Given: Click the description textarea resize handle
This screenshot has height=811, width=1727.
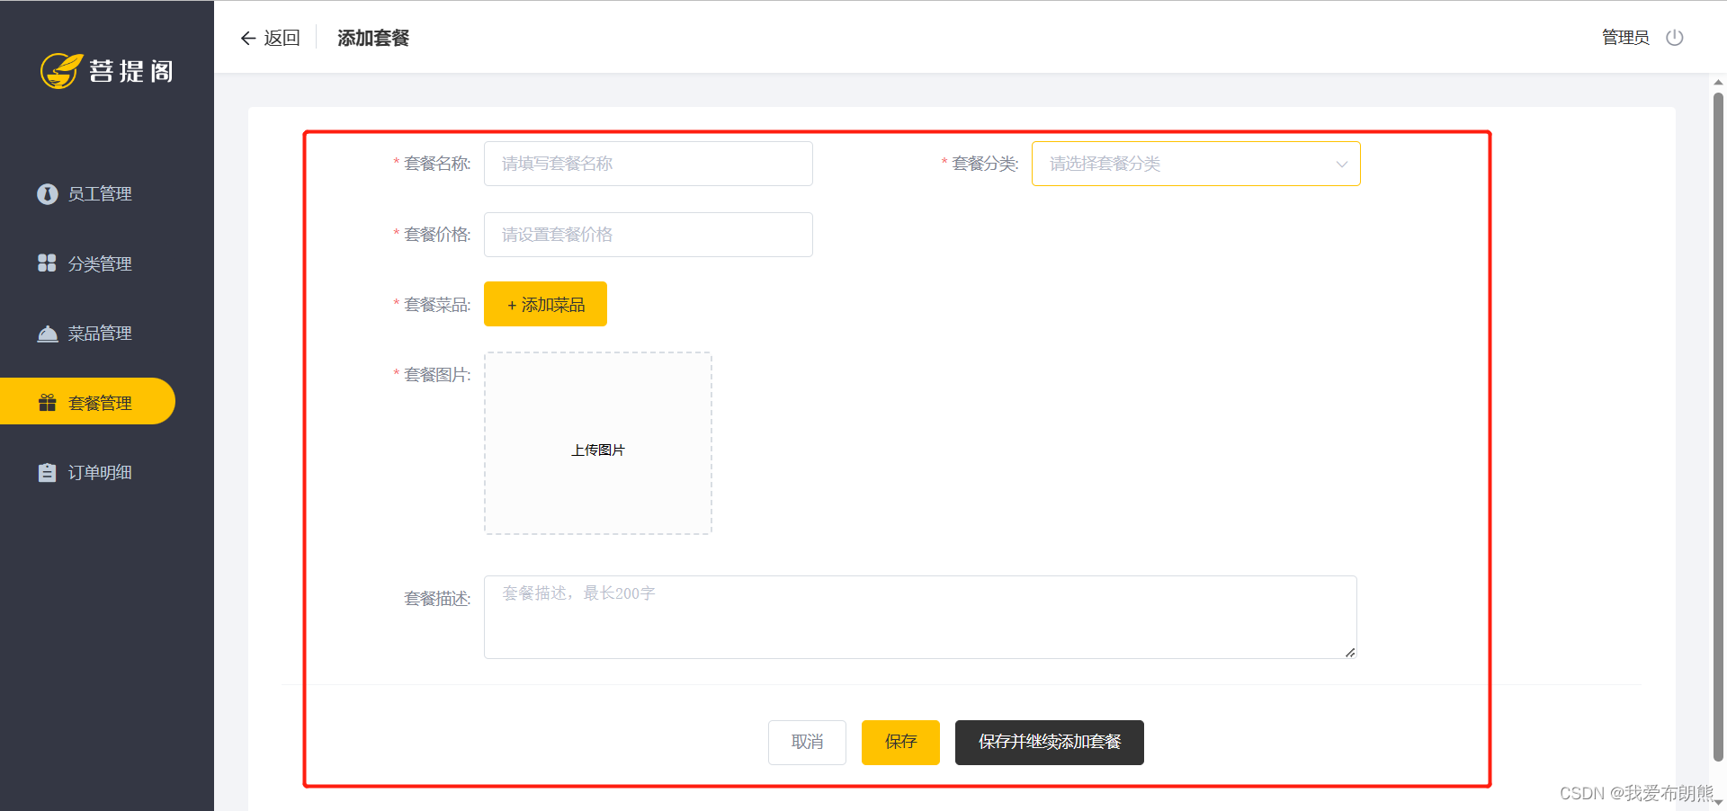Looking at the screenshot, I should (x=1350, y=653).
